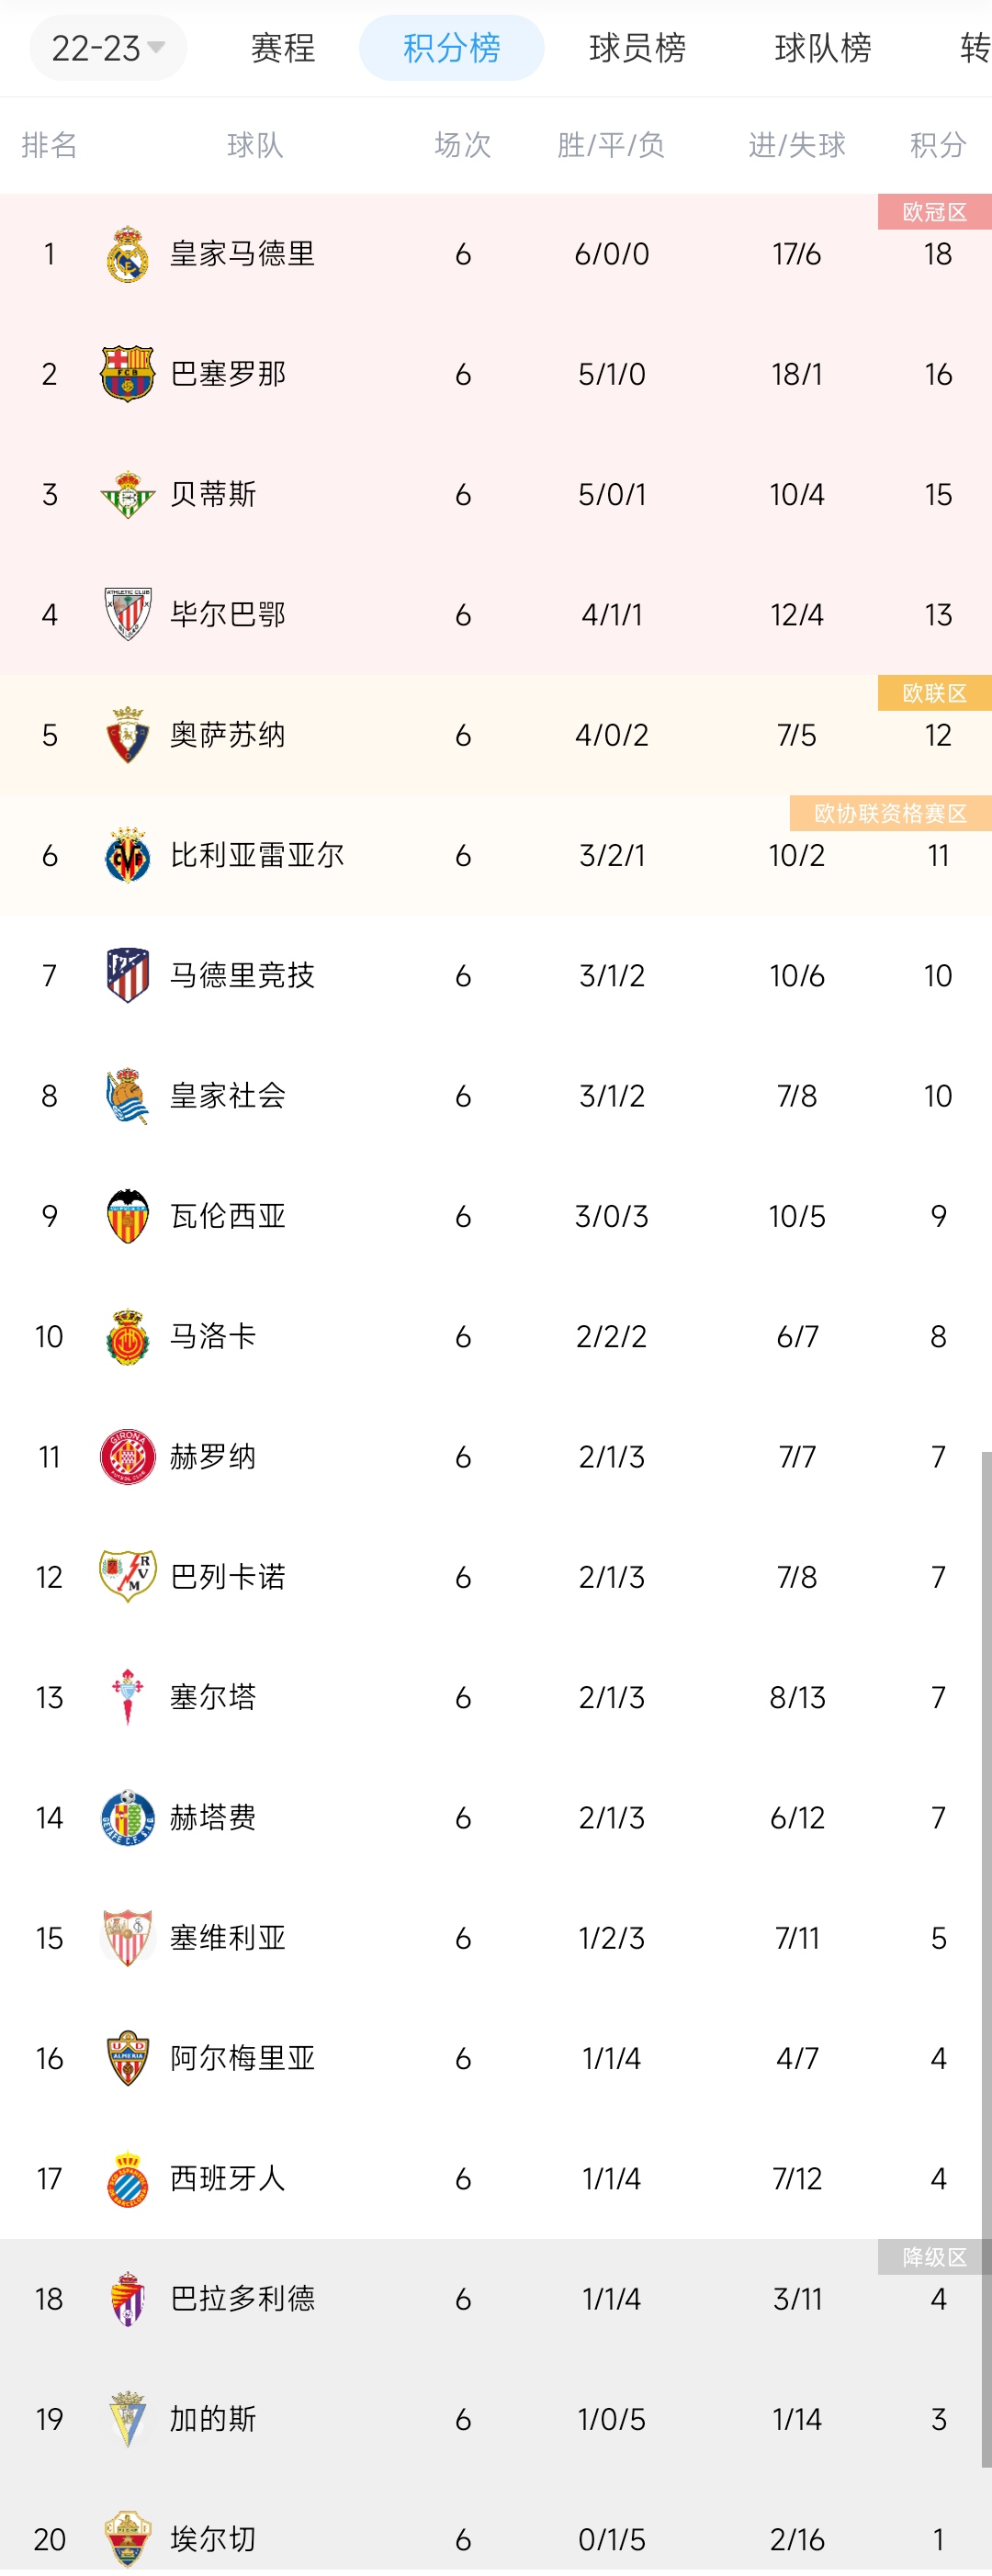Viewport: 992px width, 2576px height.
Task: Tap the Osasuna crest icon
Action: pos(128,735)
